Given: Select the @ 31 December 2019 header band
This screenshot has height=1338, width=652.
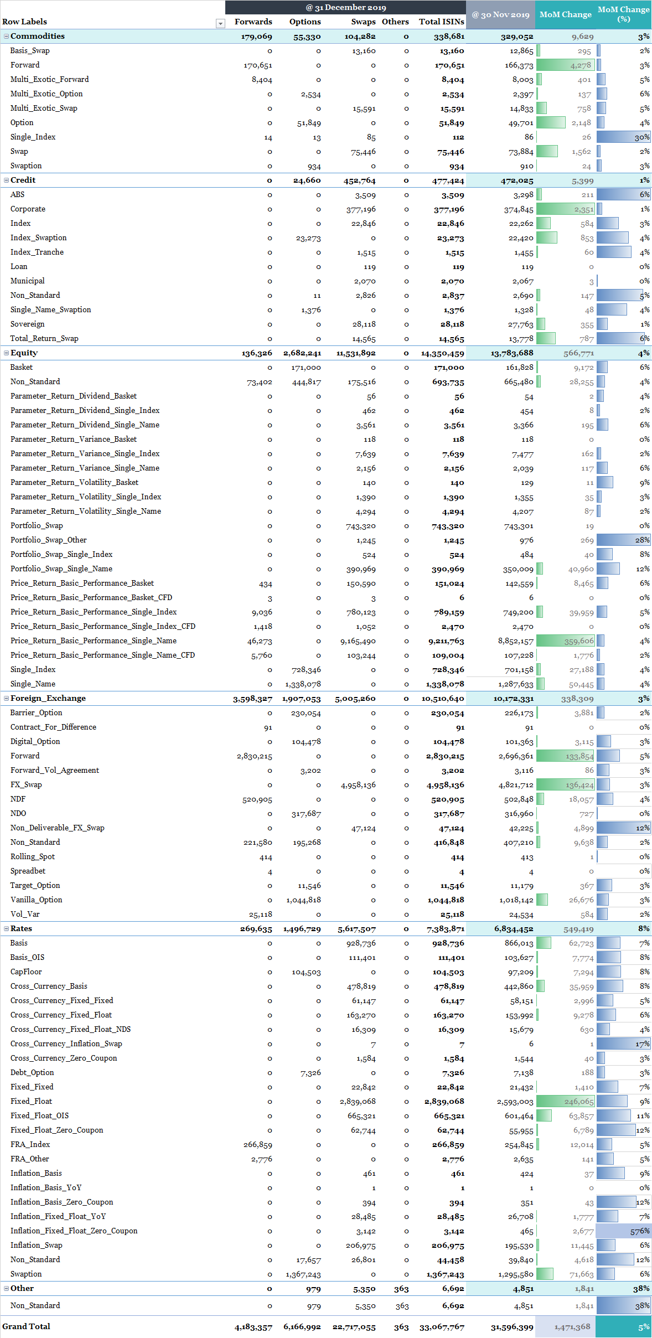Looking at the screenshot, I should point(345,7).
